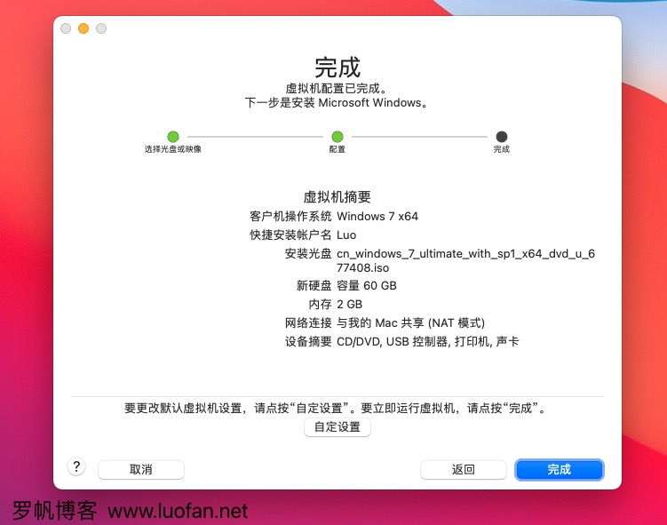Click the blue 完成 finish button

pos(559,470)
